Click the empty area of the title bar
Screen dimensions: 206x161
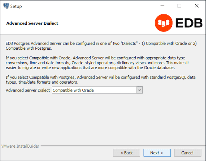(x=86, y=6)
